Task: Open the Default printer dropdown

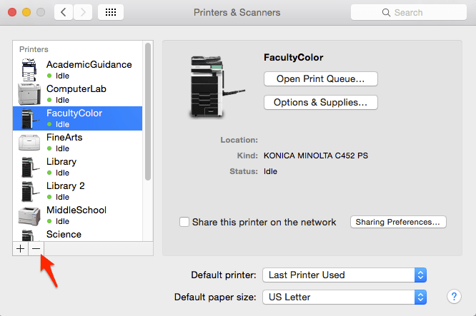Action: coord(344,275)
